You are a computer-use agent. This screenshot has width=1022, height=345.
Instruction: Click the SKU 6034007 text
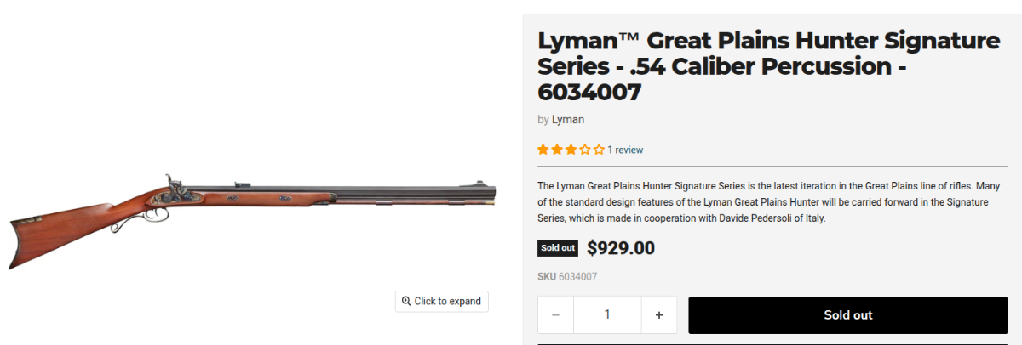[x=567, y=276]
